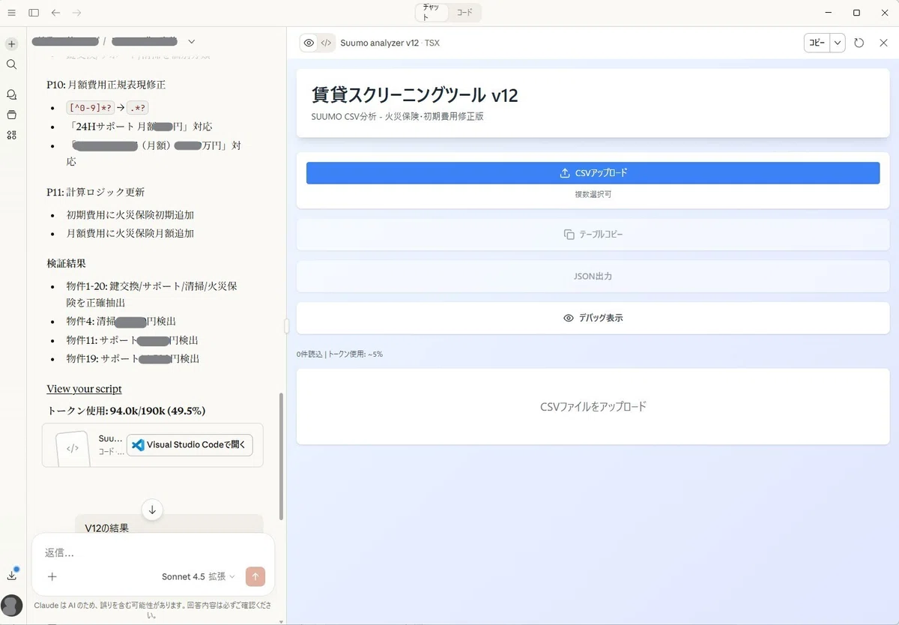Open the user profile avatar
The width and height of the screenshot is (899, 625).
(11, 606)
